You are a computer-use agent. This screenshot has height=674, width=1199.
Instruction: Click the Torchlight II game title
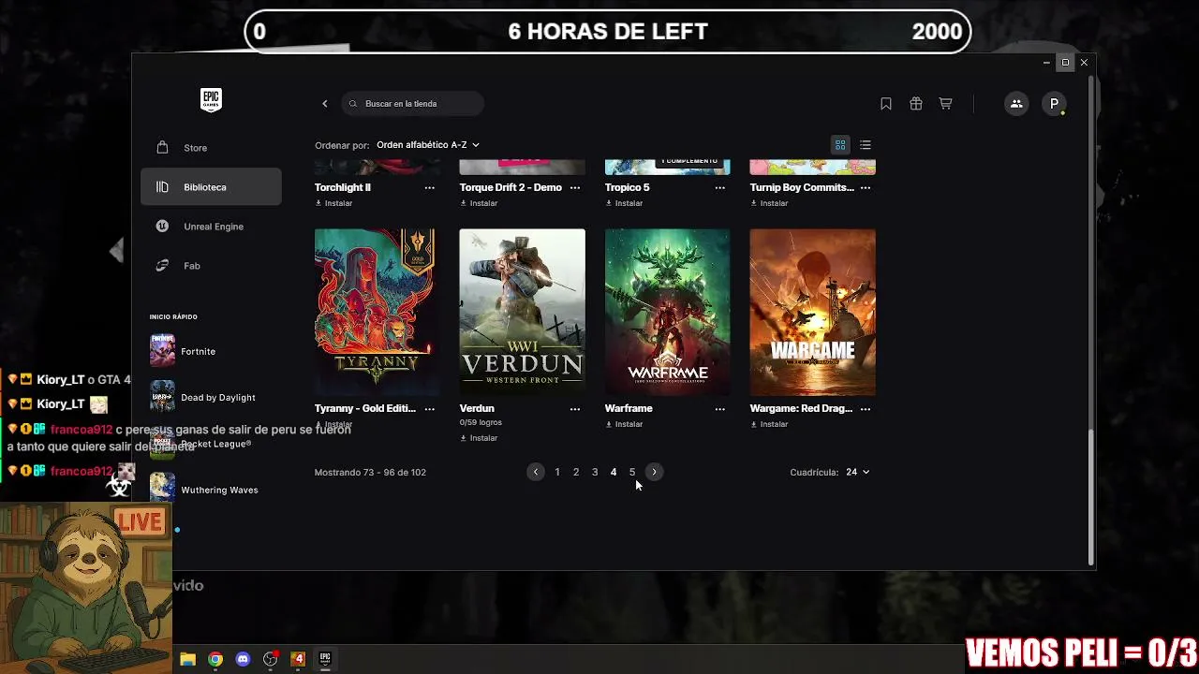point(343,188)
